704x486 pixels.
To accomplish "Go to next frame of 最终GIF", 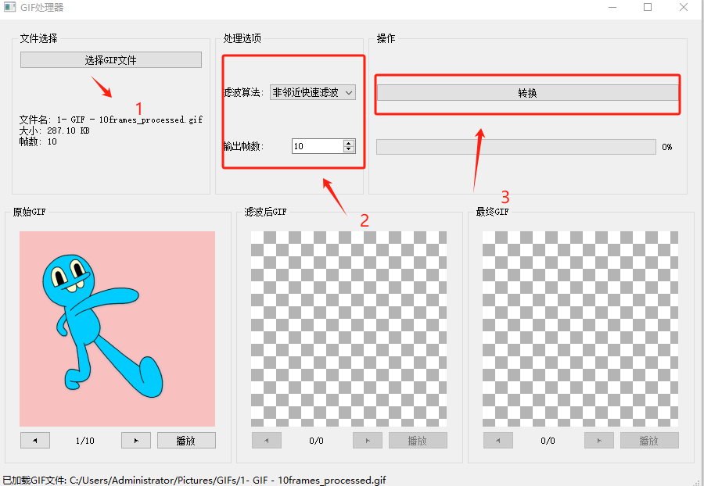I will pyautogui.click(x=599, y=441).
